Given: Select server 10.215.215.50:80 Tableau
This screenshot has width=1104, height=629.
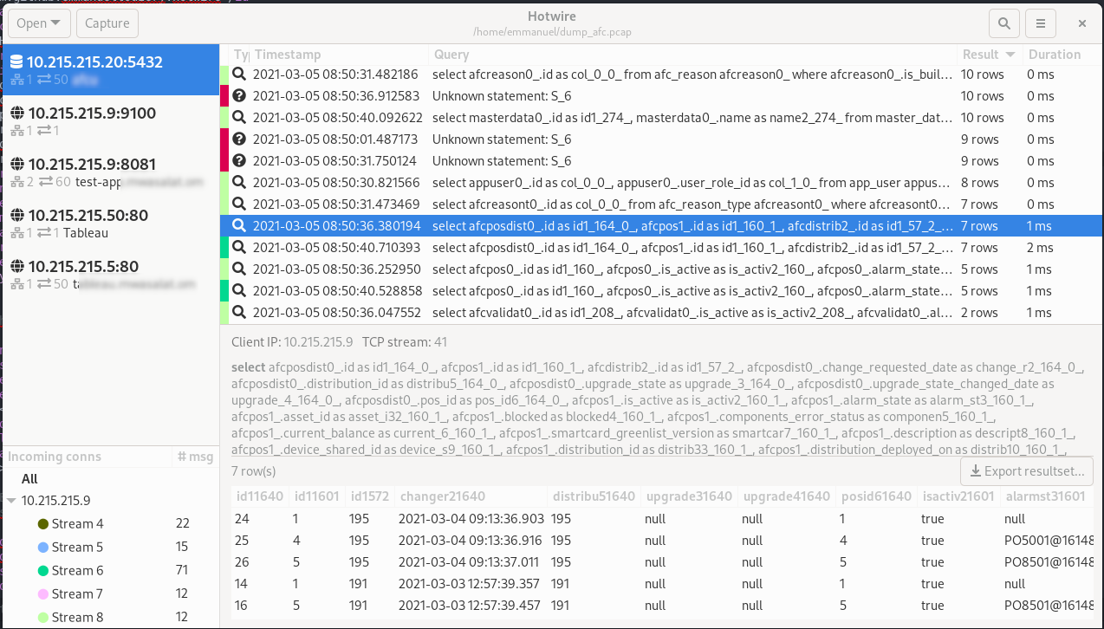Looking at the screenshot, I should coord(110,223).
